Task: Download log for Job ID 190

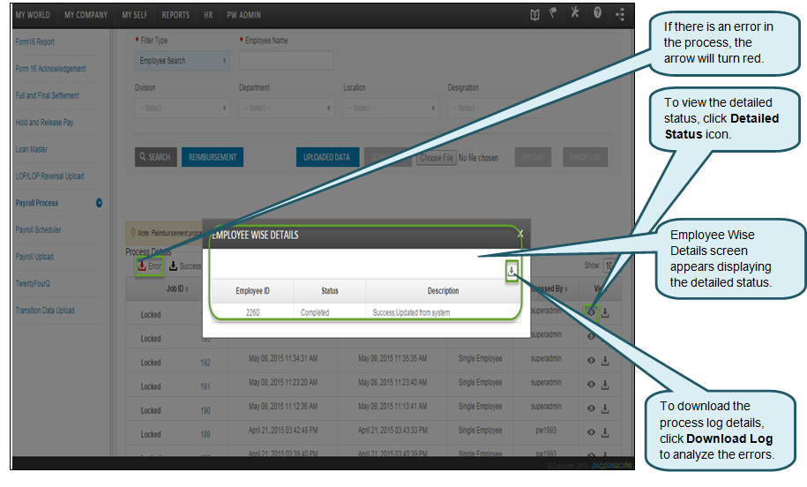Action: [x=605, y=408]
